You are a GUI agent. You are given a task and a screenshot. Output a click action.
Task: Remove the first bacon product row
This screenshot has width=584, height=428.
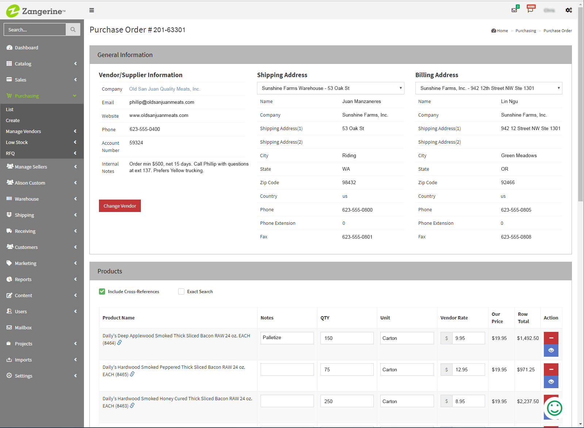coord(551,338)
